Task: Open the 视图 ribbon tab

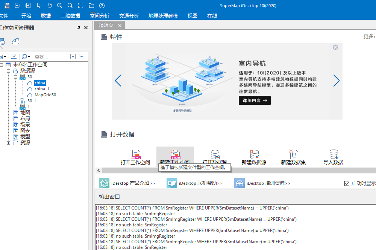Action: (x=192, y=16)
